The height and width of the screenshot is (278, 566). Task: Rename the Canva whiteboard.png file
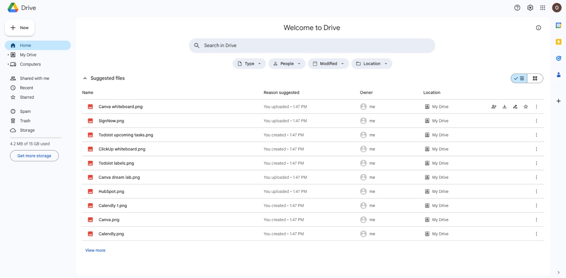pos(515,107)
